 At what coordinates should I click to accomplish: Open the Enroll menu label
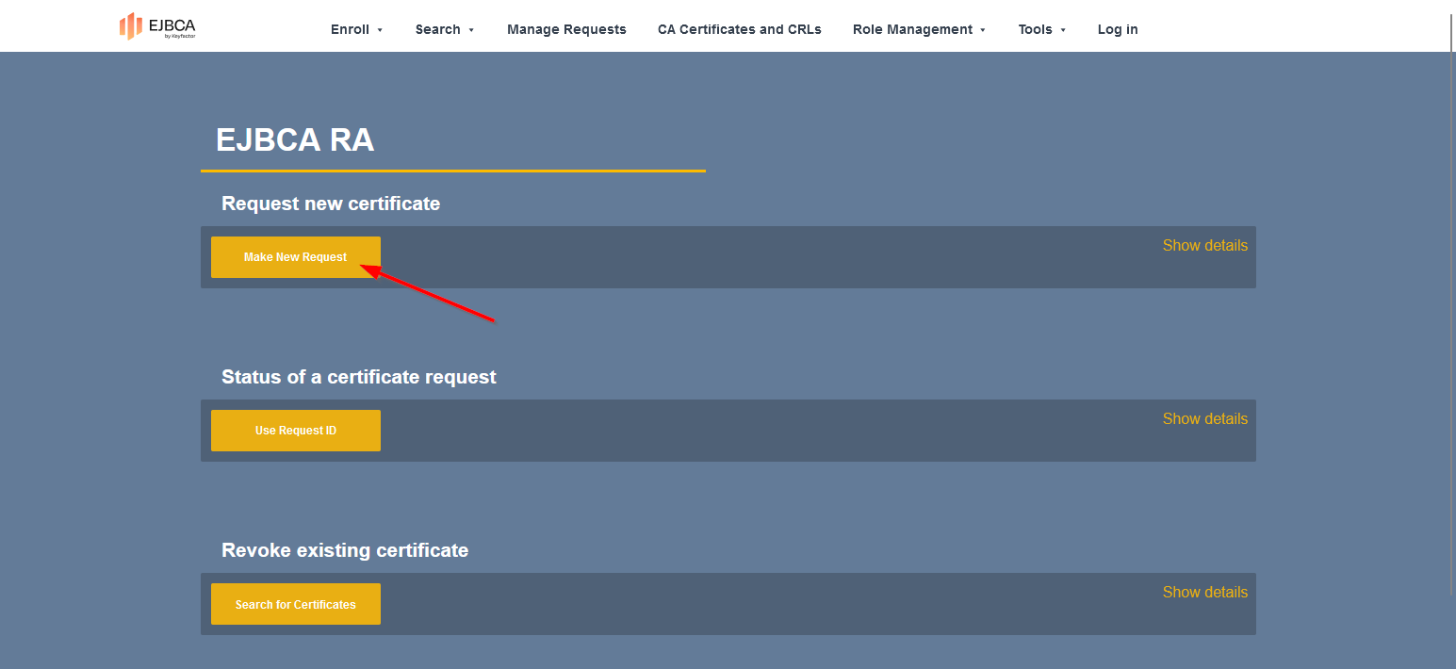[x=350, y=29]
